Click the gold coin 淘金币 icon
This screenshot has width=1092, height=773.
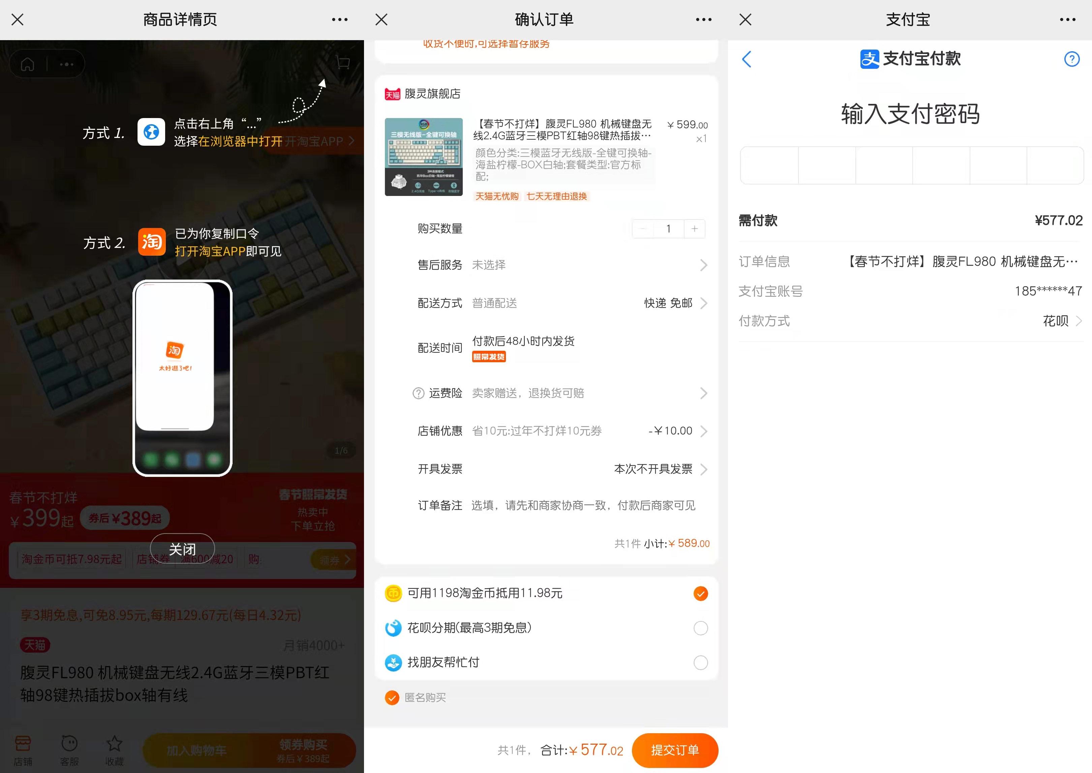coord(393,593)
